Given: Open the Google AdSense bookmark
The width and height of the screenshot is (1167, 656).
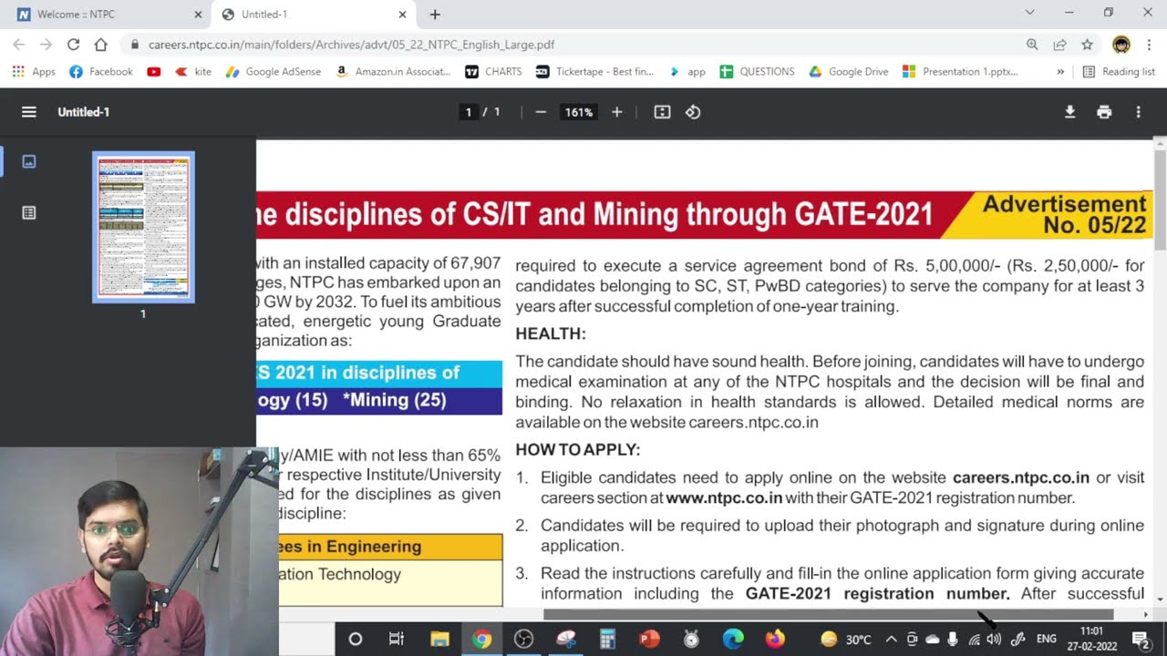Looking at the screenshot, I should tap(274, 71).
